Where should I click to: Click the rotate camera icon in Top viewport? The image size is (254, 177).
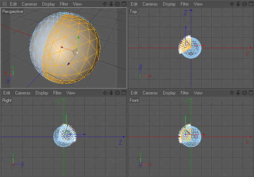point(244,4)
